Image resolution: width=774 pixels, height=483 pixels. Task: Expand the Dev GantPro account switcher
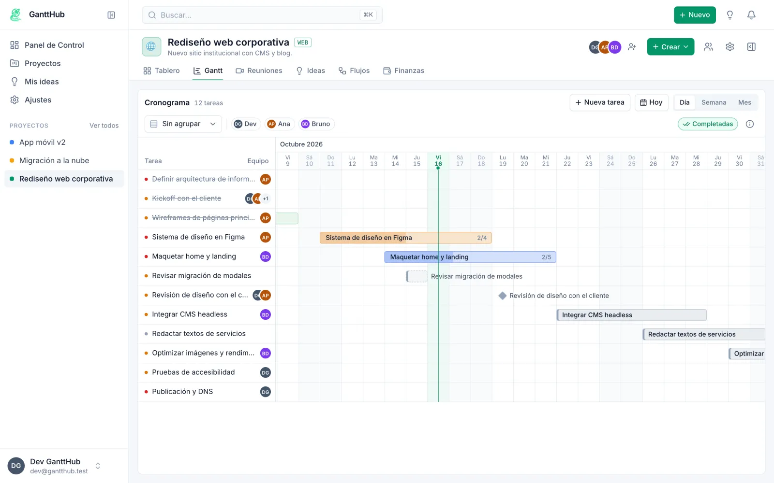(x=64, y=466)
